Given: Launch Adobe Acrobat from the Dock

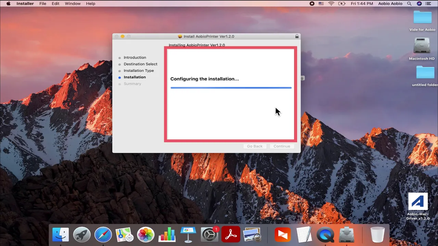Looking at the screenshot, I should (231, 235).
